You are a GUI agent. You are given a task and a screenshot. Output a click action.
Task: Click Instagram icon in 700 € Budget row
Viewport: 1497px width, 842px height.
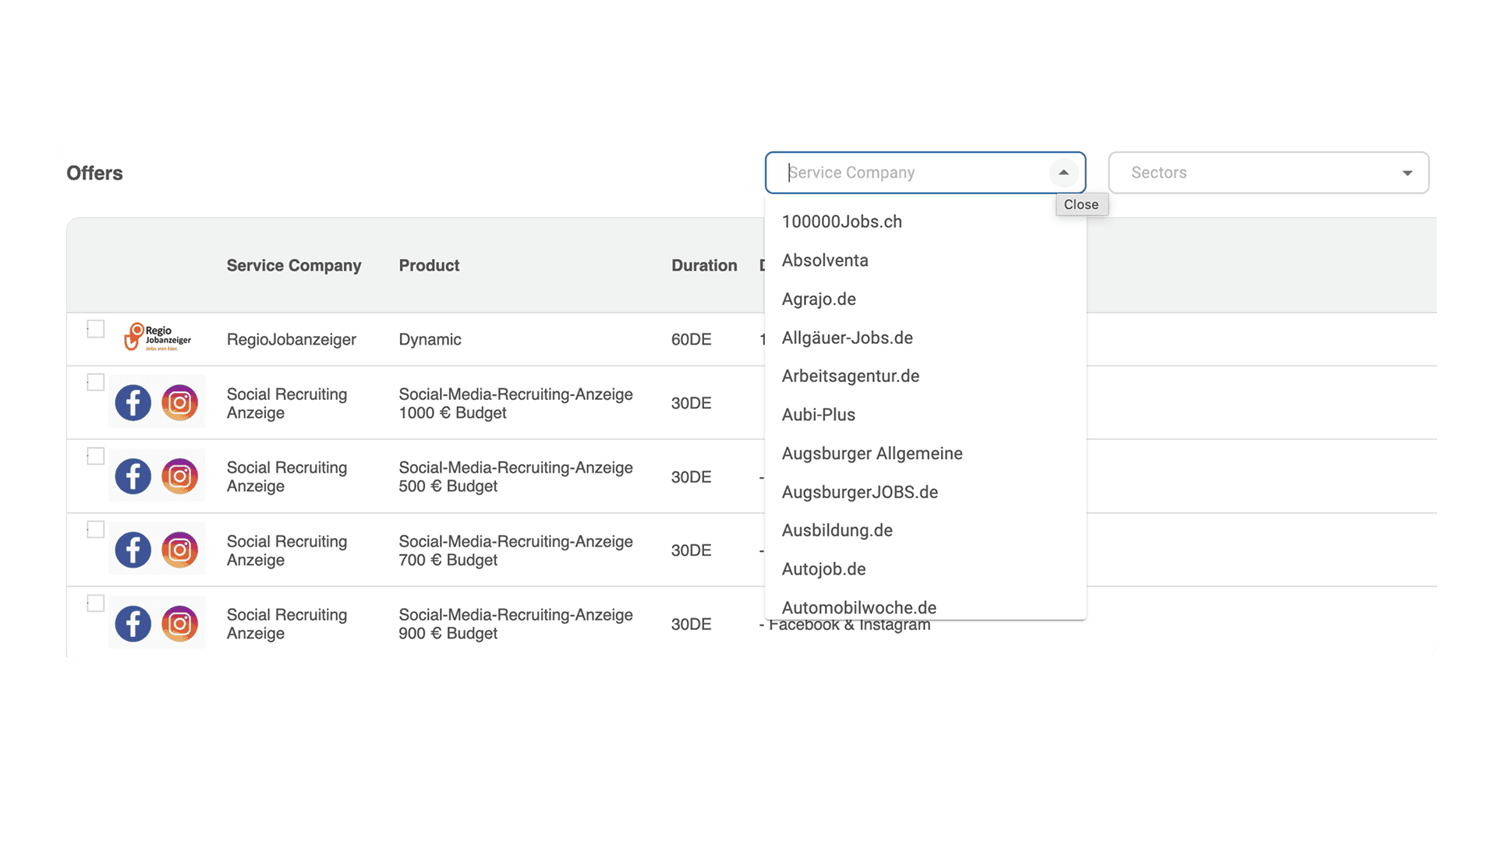180,550
